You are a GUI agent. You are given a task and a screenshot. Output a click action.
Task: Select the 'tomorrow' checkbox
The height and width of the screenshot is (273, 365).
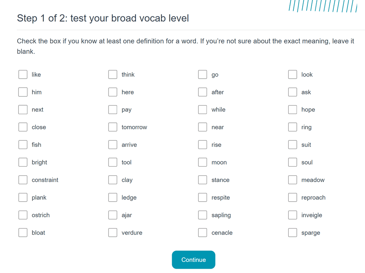point(113,127)
